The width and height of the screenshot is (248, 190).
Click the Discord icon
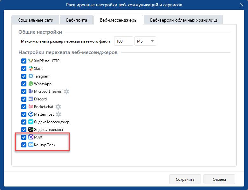tap(31, 99)
